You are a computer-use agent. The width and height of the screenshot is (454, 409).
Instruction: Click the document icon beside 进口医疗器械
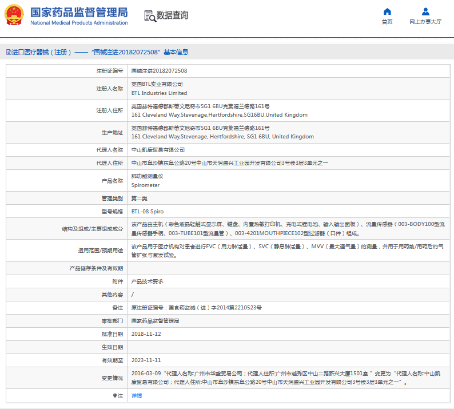pos(9,52)
